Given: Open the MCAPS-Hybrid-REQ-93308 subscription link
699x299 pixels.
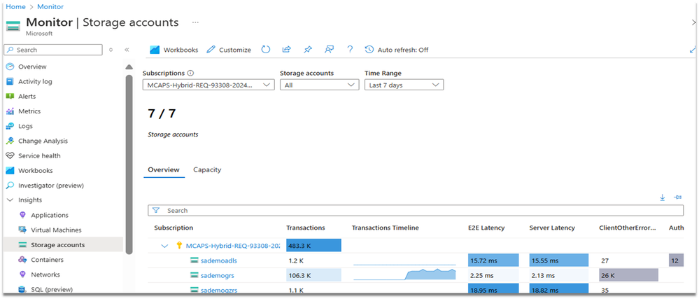Looking at the screenshot, I should [233, 246].
